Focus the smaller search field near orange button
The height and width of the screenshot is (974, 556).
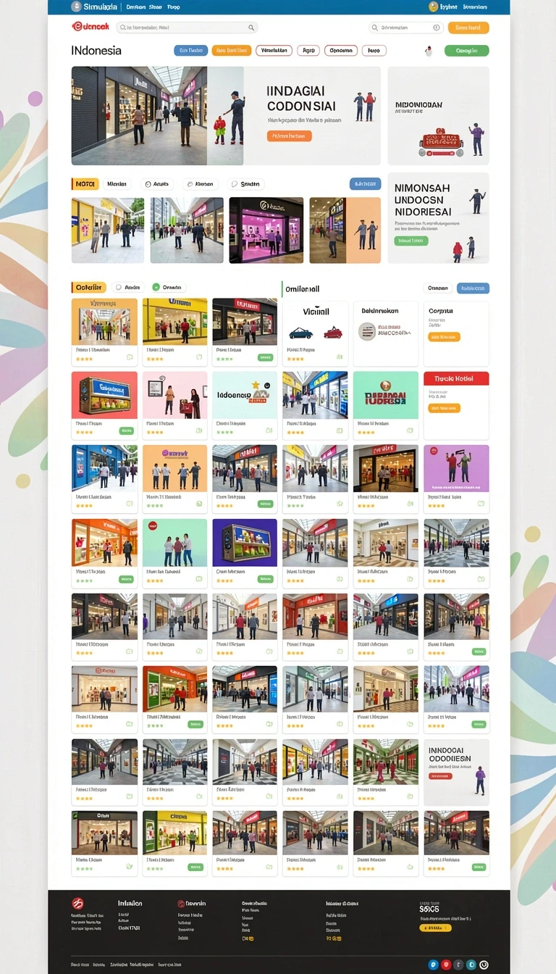pyautogui.click(x=405, y=28)
